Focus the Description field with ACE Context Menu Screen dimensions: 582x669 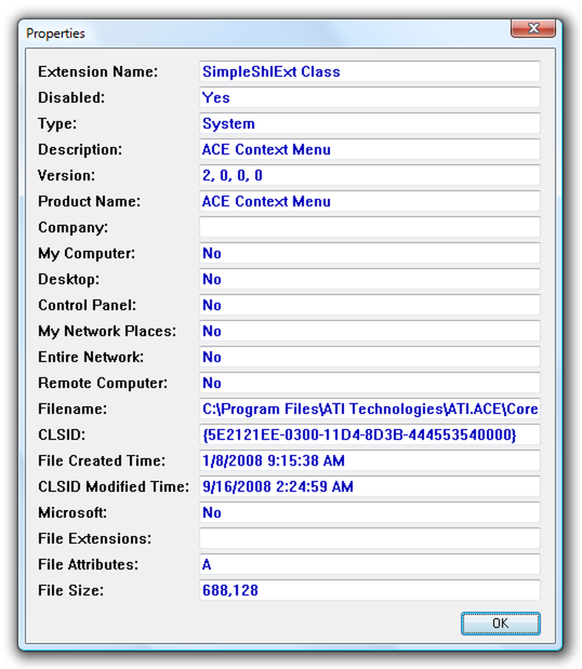coord(370,149)
